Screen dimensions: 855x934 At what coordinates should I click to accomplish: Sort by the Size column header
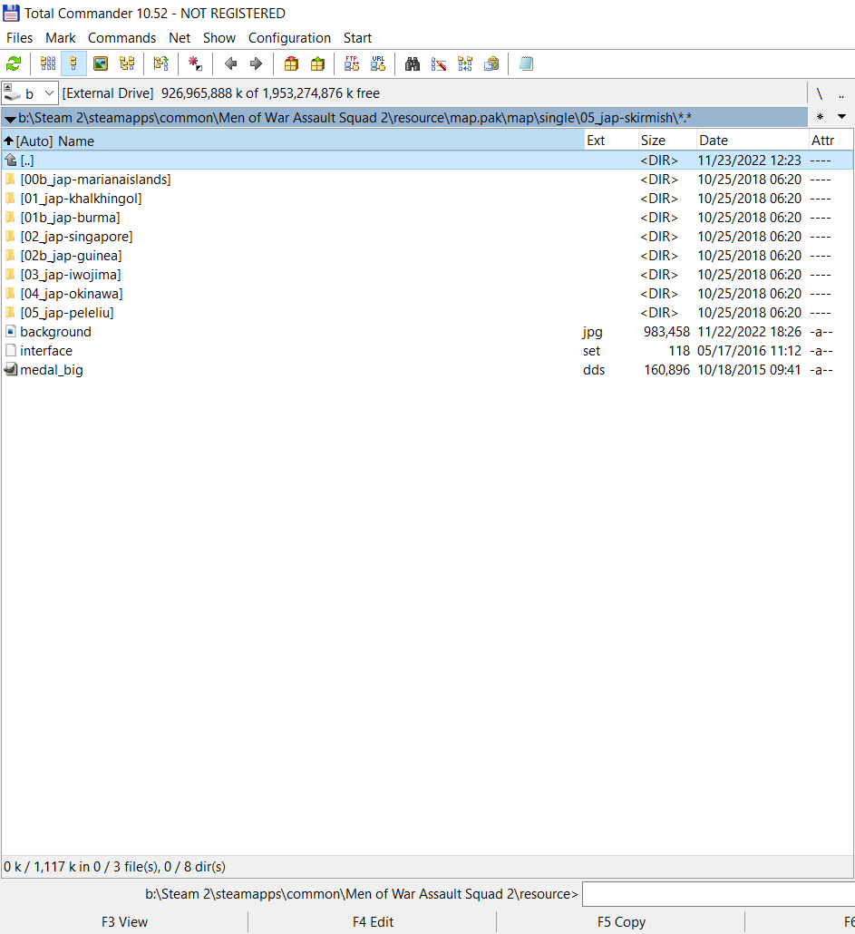pos(666,141)
